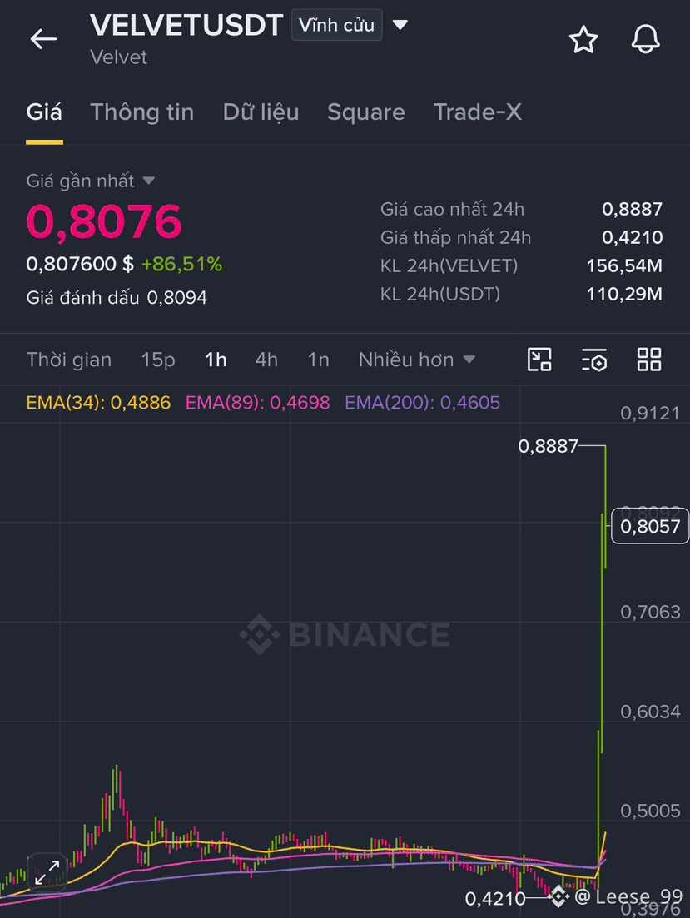Select the 1n timeframe
This screenshot has width=690, height=918.
click(x=318, y=360)
